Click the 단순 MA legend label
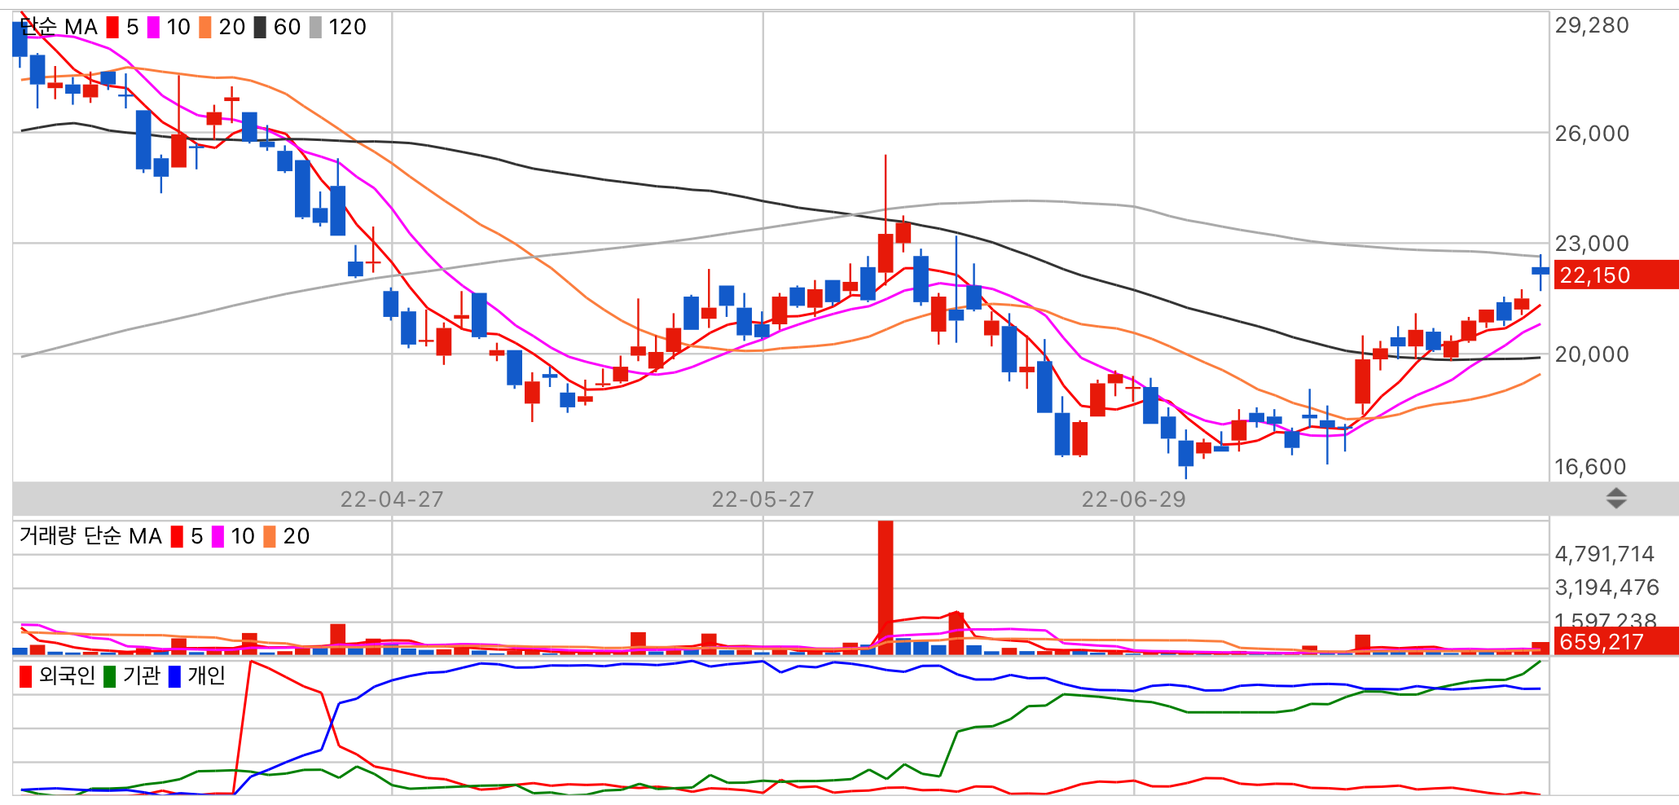Screen dimensions: 1679x805 pos(58,28)
